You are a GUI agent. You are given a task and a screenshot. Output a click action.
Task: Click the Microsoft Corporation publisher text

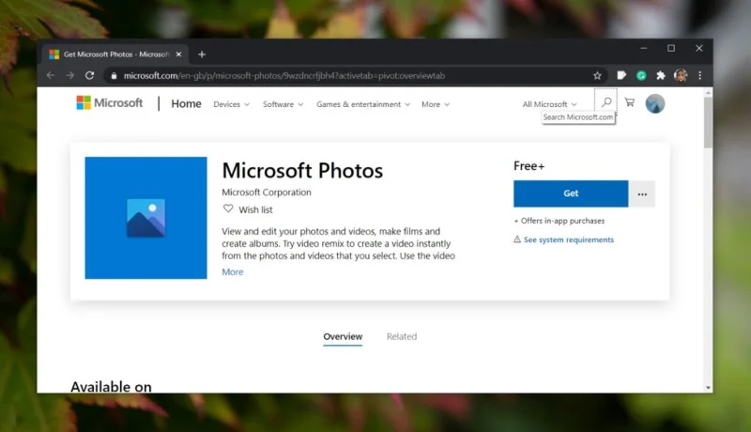267,193
